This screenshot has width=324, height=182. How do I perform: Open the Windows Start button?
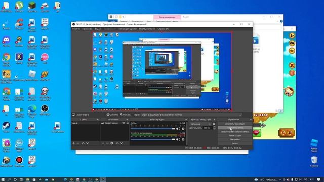pos(3,179)
